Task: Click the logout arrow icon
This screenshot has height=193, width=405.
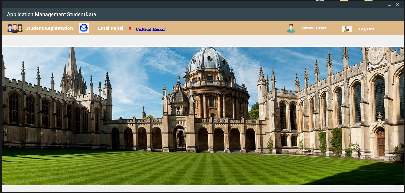Action: 347,29
